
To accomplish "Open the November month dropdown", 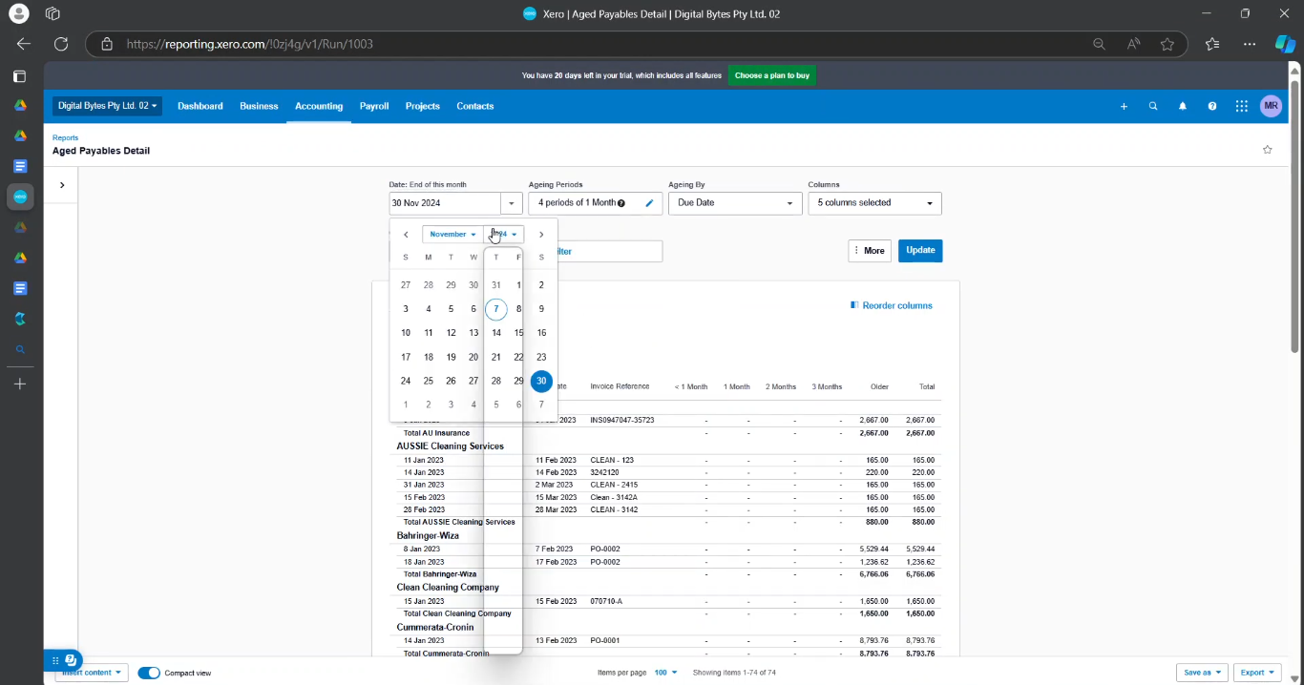I will click(452, 235).
